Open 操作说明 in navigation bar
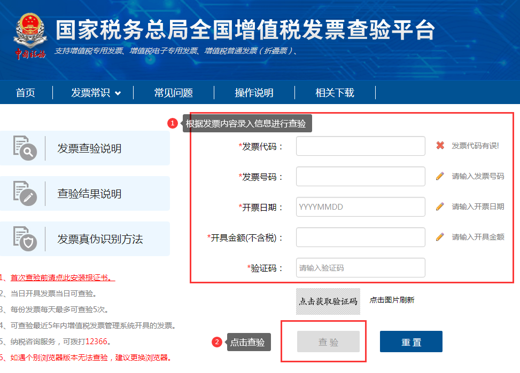520x373 pixels. point(254,93)
